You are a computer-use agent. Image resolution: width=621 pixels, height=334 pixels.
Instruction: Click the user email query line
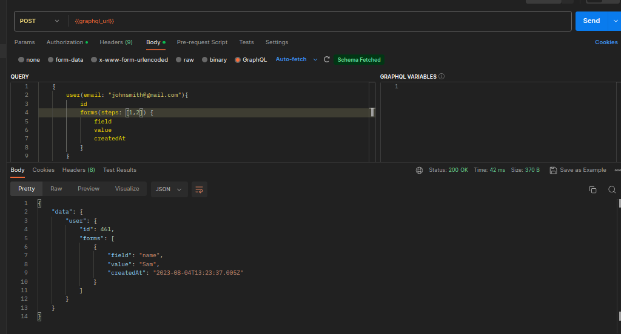click(127, 95)
